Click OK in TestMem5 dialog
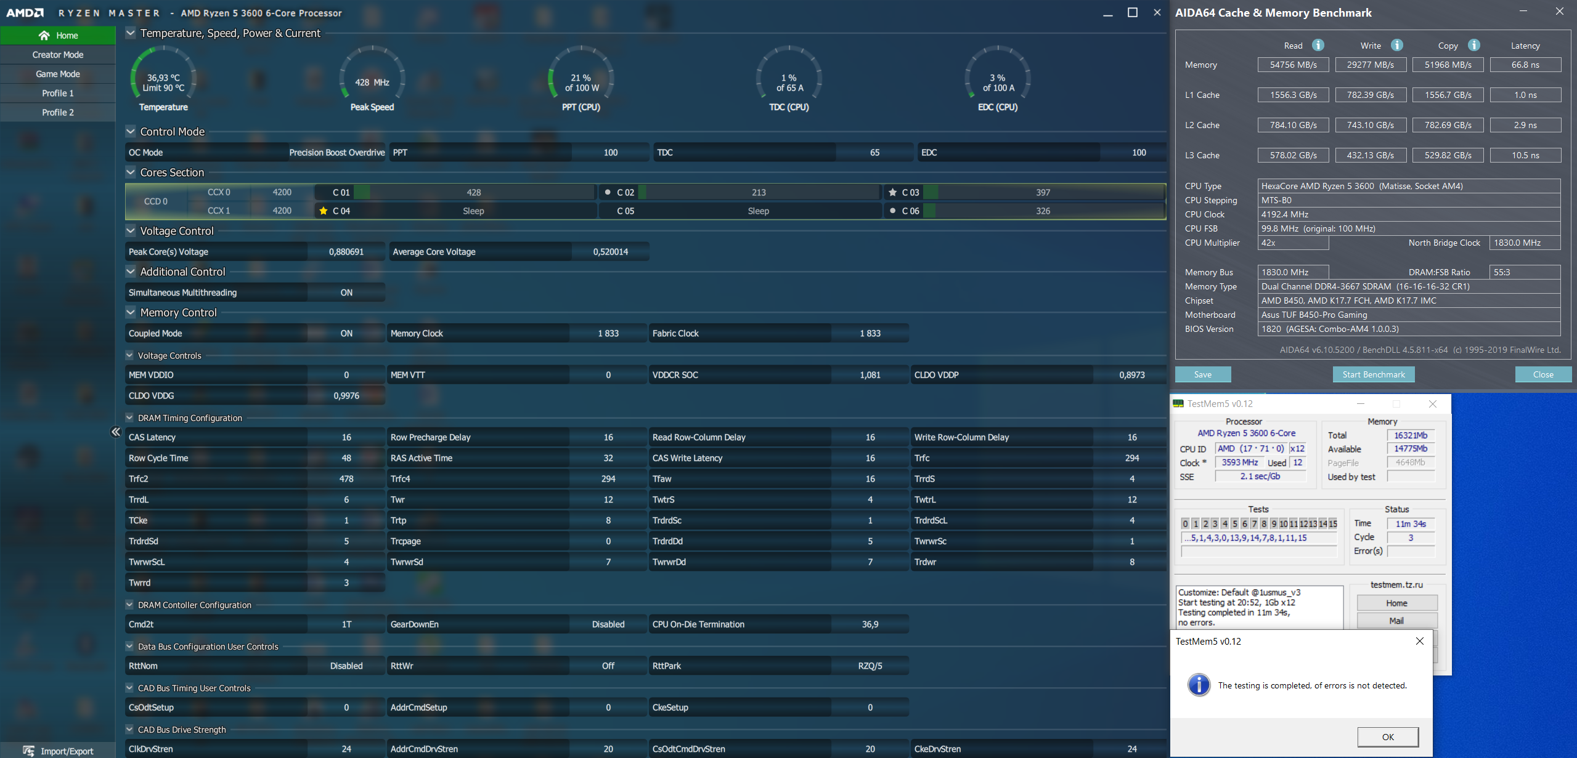 [x=1387, y=736]
